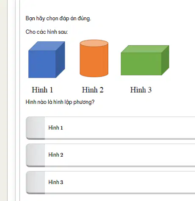Click the instruction Bạn hãy chọn đáp án đúng
The height and width of the screenshot is (201, 195).
(x=58, y=19)
